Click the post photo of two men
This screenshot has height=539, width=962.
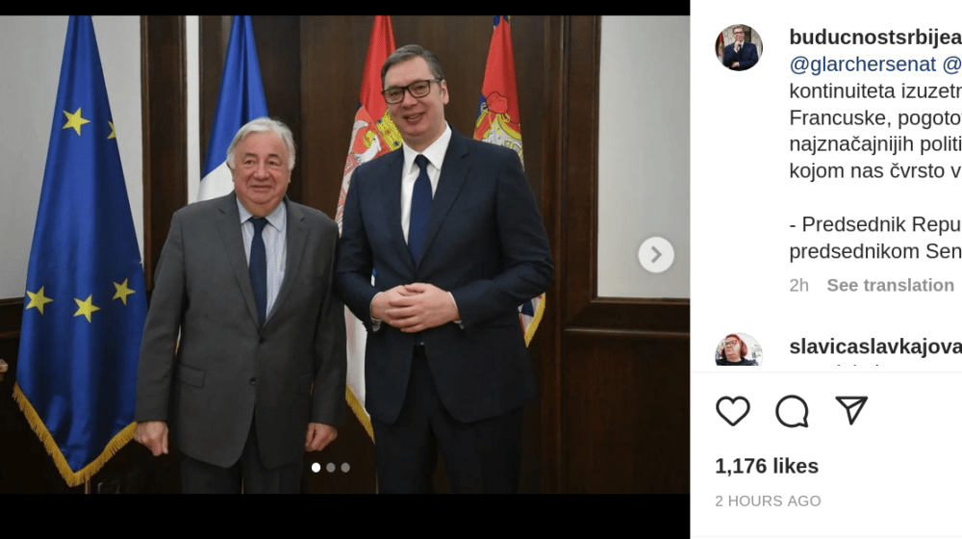coord(344,254)
